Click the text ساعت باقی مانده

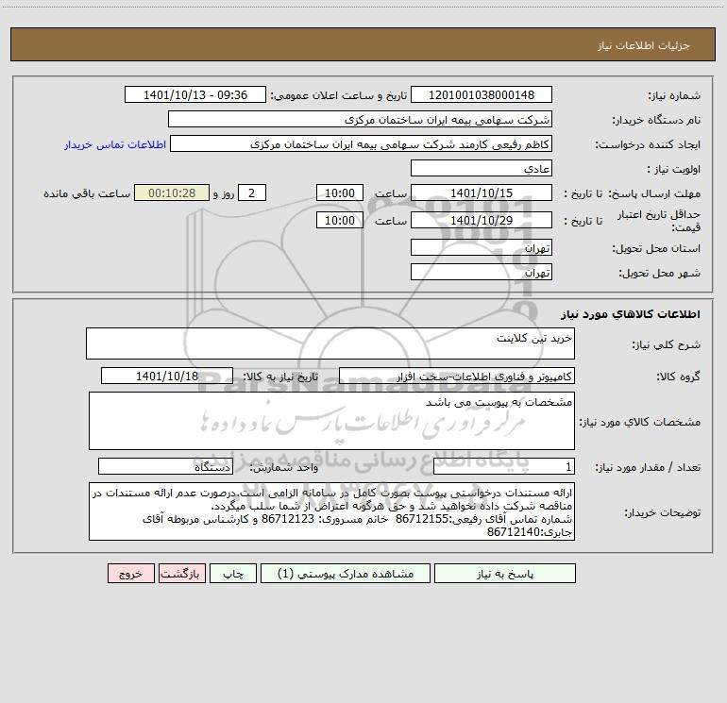pos(87,193)
